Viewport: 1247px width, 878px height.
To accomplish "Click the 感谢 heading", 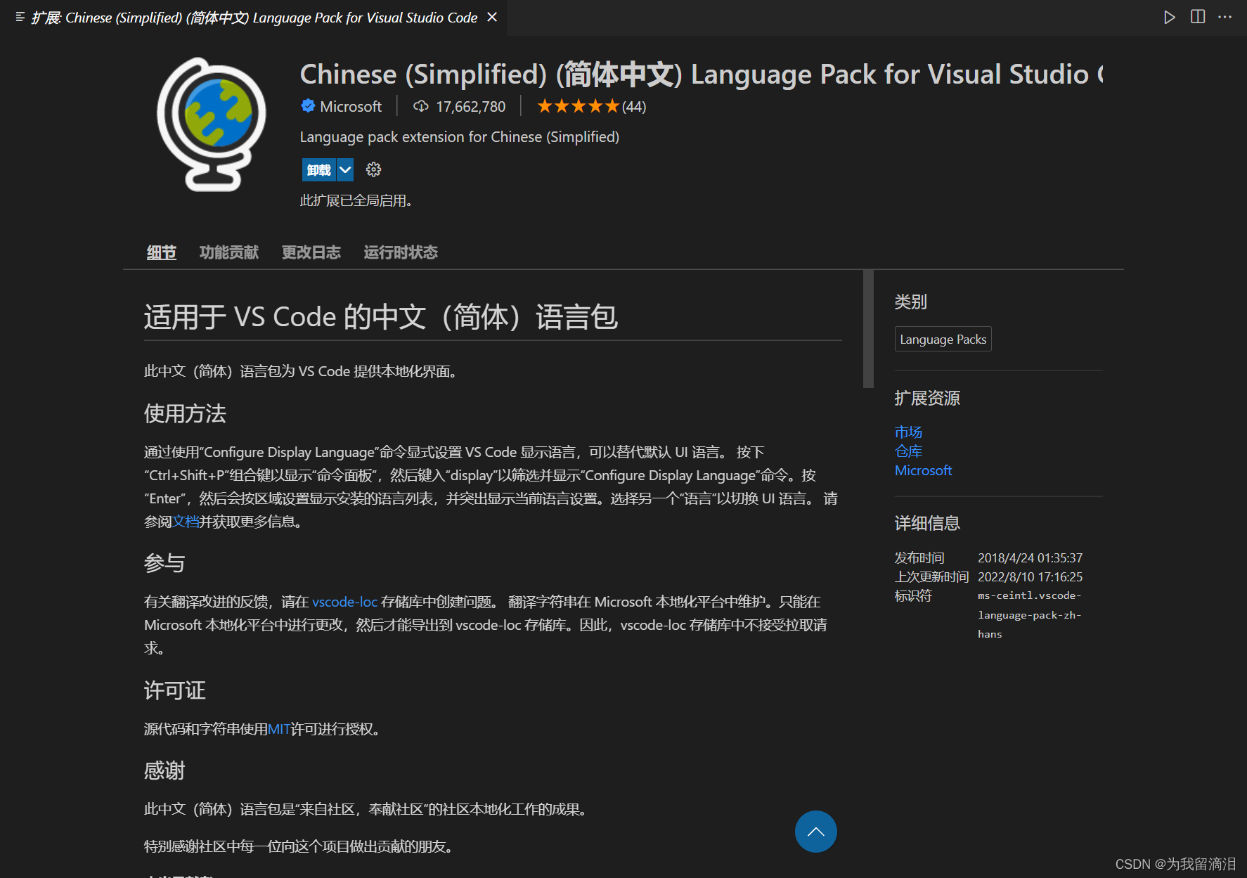I will tap(164, 770).
